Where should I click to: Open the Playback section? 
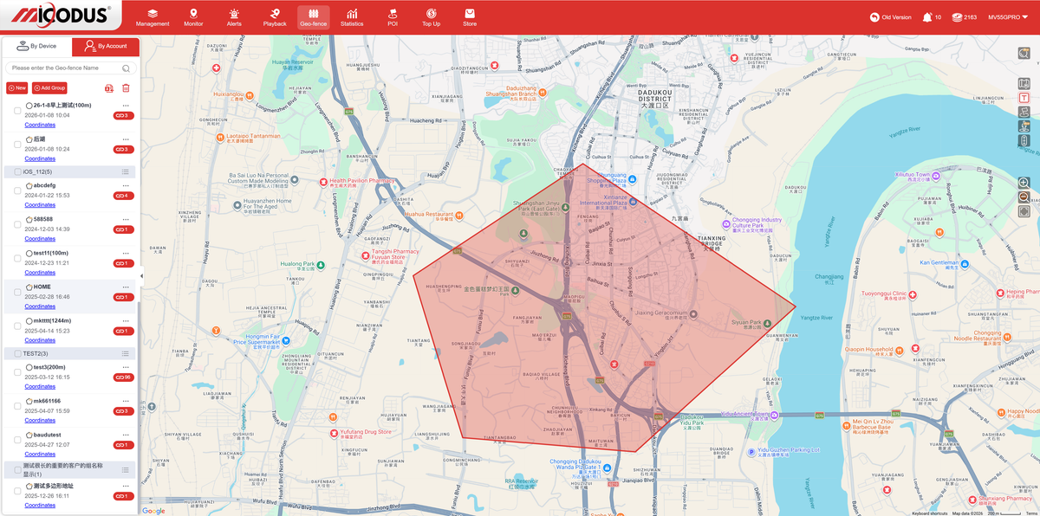(x=275, y=17)
